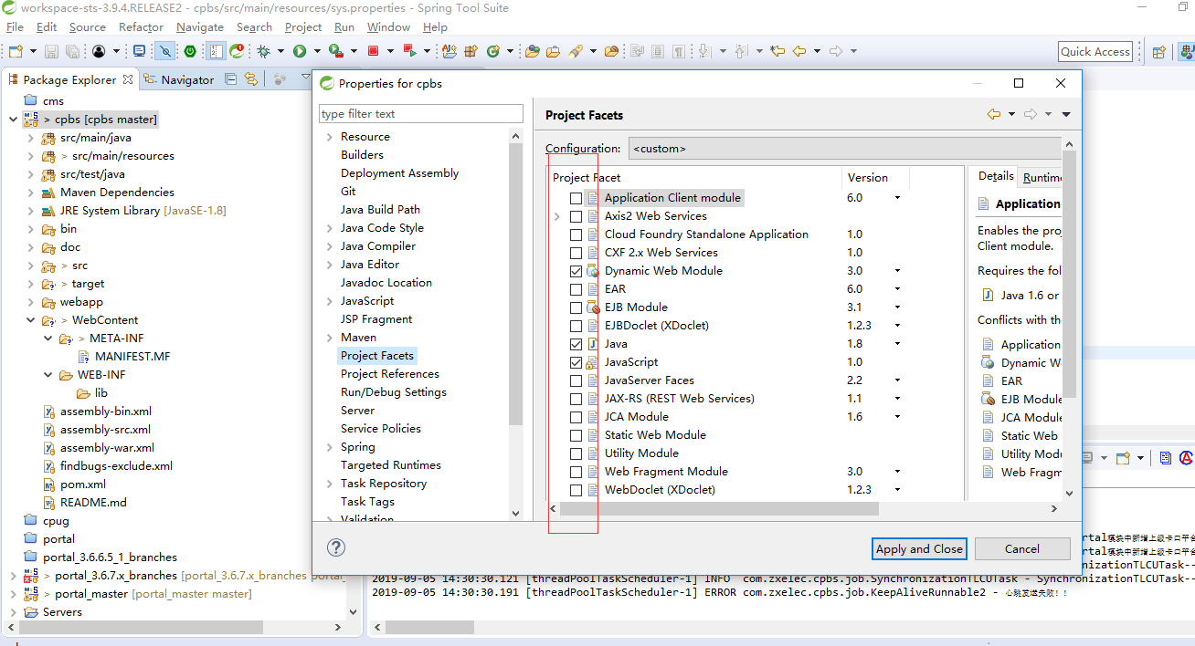Click the Cancel button
Image resolution: width=1195 pixels, height=646 pixels.
coord(1022,548)
